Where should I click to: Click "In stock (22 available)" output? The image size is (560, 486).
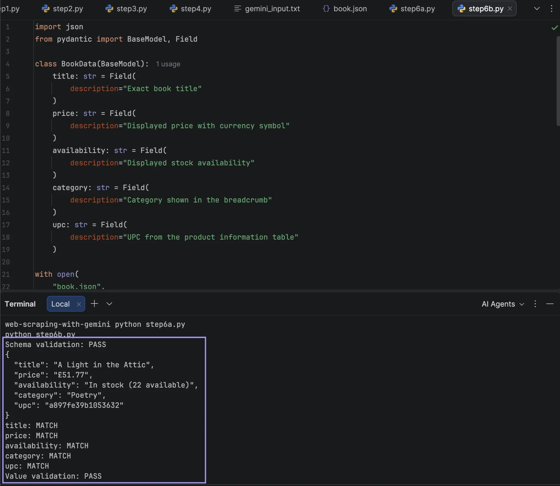coord(139,385)
